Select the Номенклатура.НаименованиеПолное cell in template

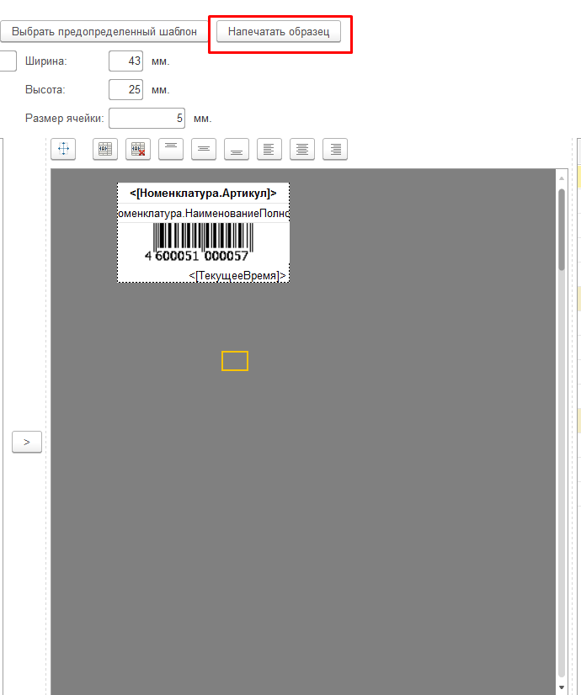pos(203,213)
